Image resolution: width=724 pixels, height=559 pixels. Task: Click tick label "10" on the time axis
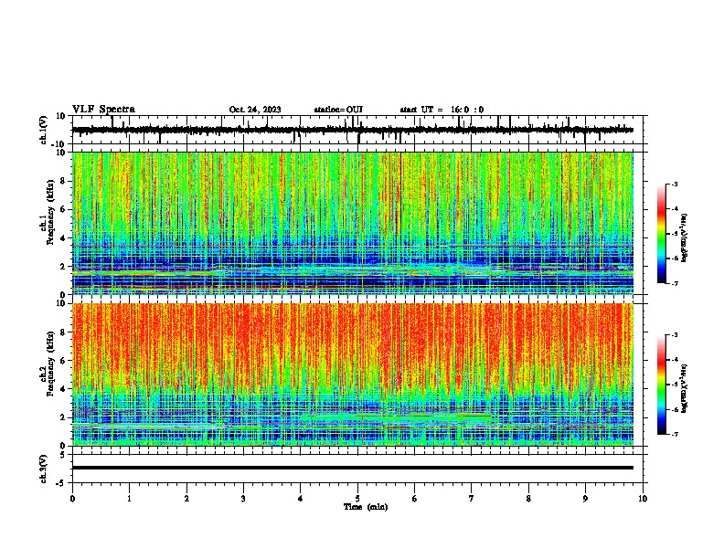(643, 499)
